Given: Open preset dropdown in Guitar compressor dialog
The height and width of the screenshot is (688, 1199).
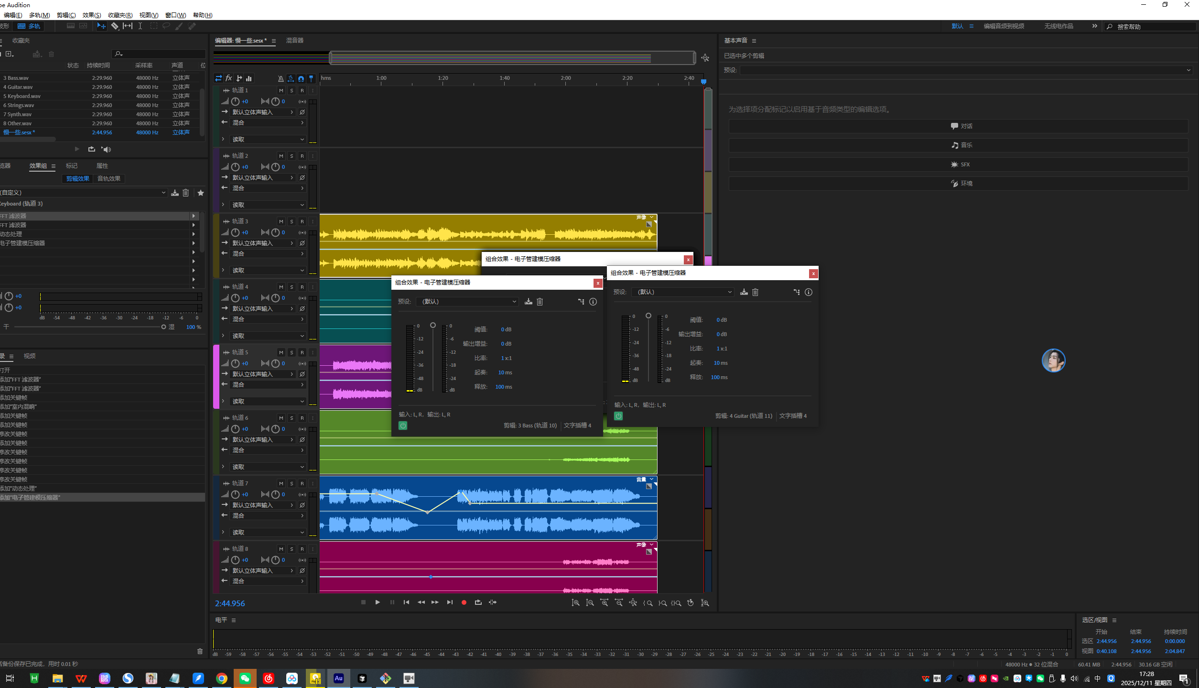Looking at the screenshot, I should pos(683,292).
